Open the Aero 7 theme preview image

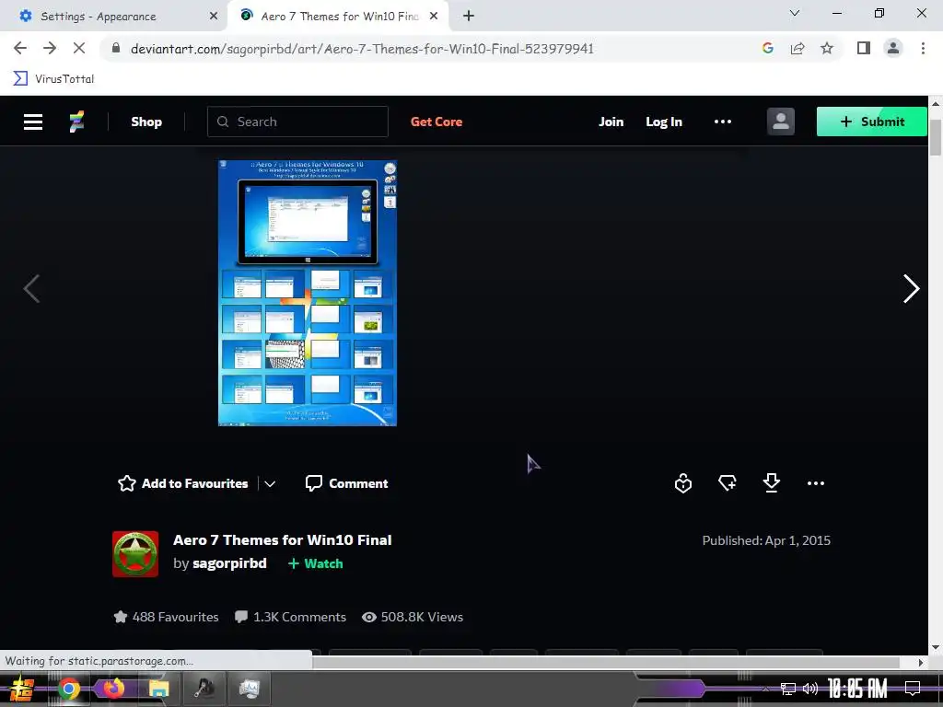pyautogui.click(x=308, y=293)
